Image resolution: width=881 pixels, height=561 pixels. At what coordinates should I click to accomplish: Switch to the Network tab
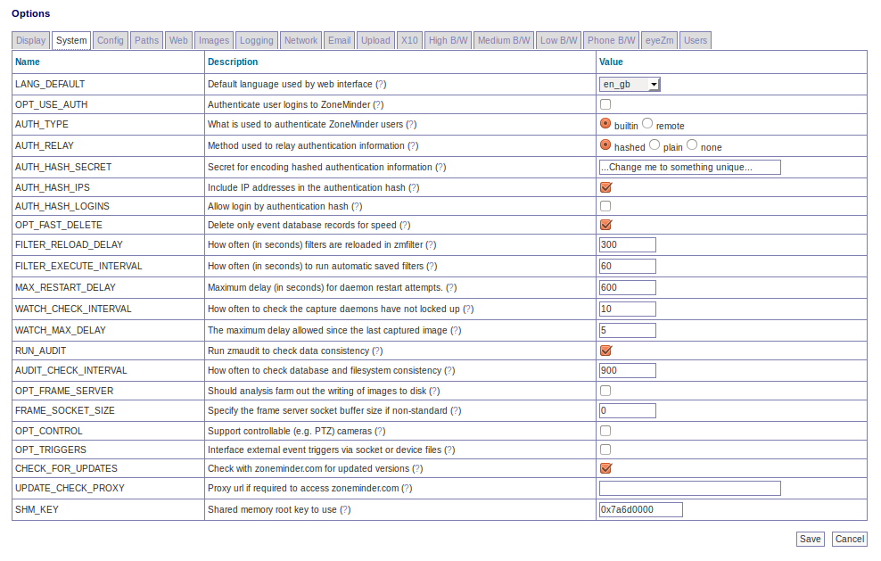coord(301,40)
